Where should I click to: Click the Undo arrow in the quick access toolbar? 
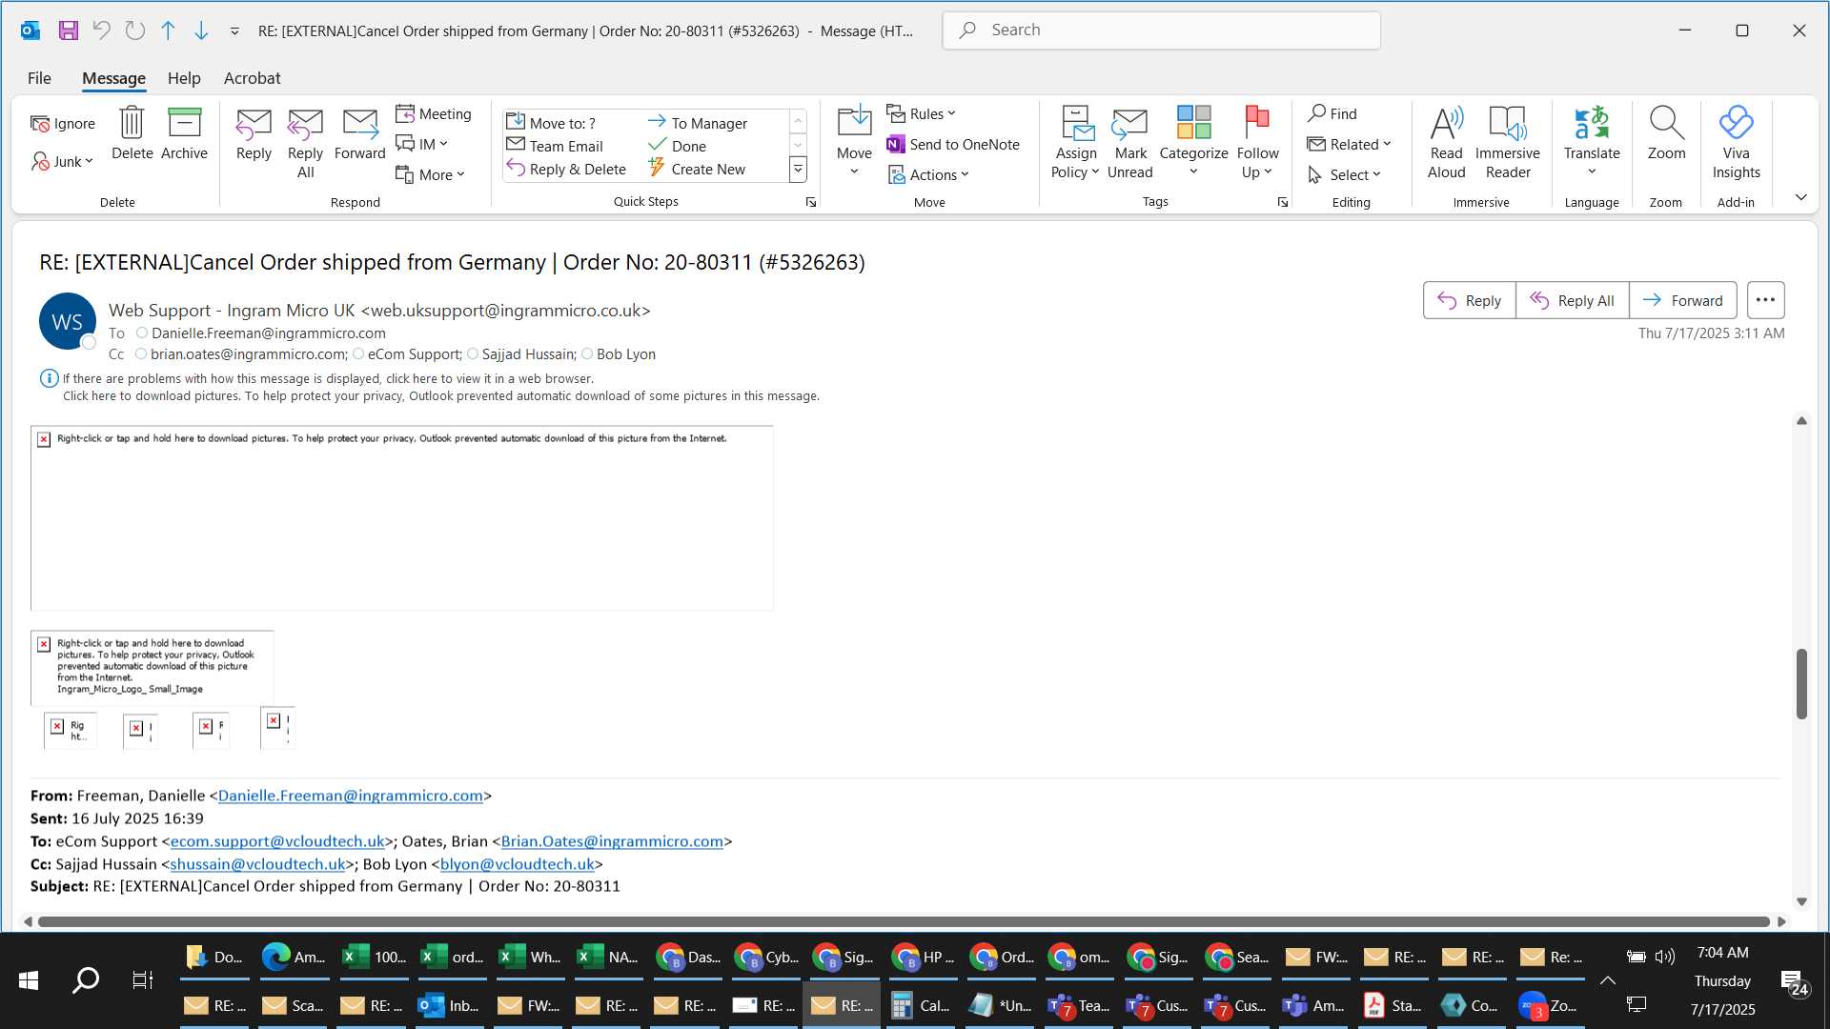[x=101, y=30]
